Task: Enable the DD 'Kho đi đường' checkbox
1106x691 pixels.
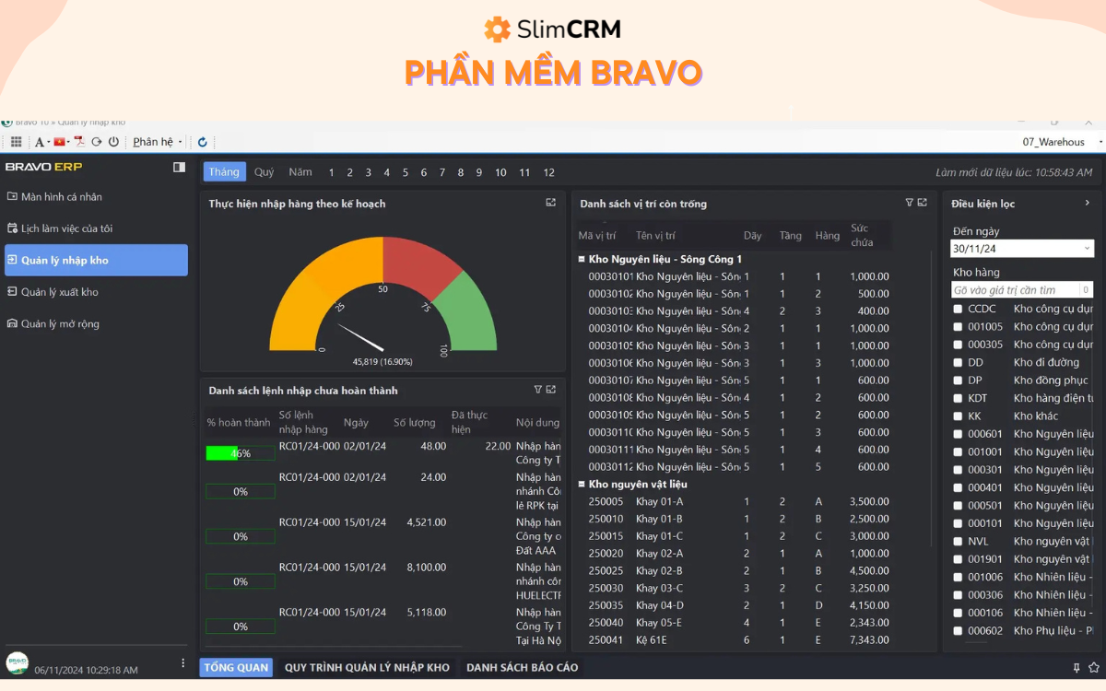Action: (x=956, y=362)
